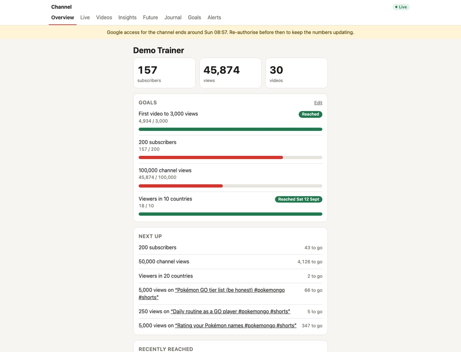Click the 50,000 channel views row
This screenshot has width=461, height=352.
pos(230,262)
